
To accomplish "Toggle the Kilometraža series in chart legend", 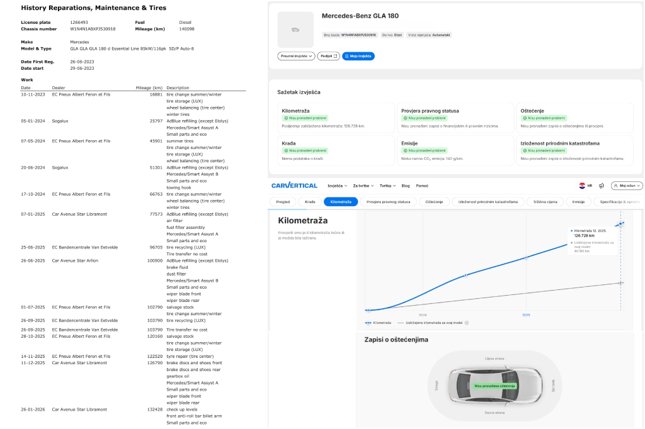I will tap(379, 323).
